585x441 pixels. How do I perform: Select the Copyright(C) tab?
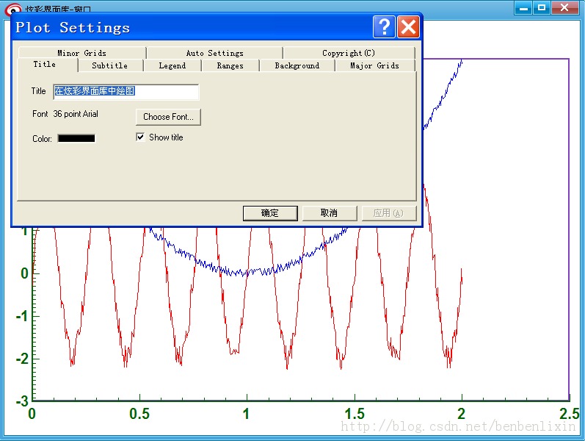pos(348,53)
